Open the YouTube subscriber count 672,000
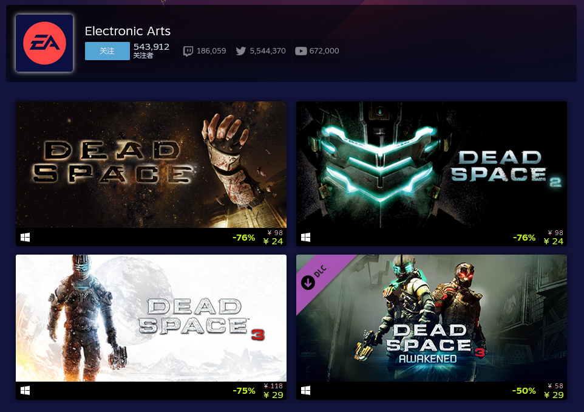584x412 pixels. 324,51
